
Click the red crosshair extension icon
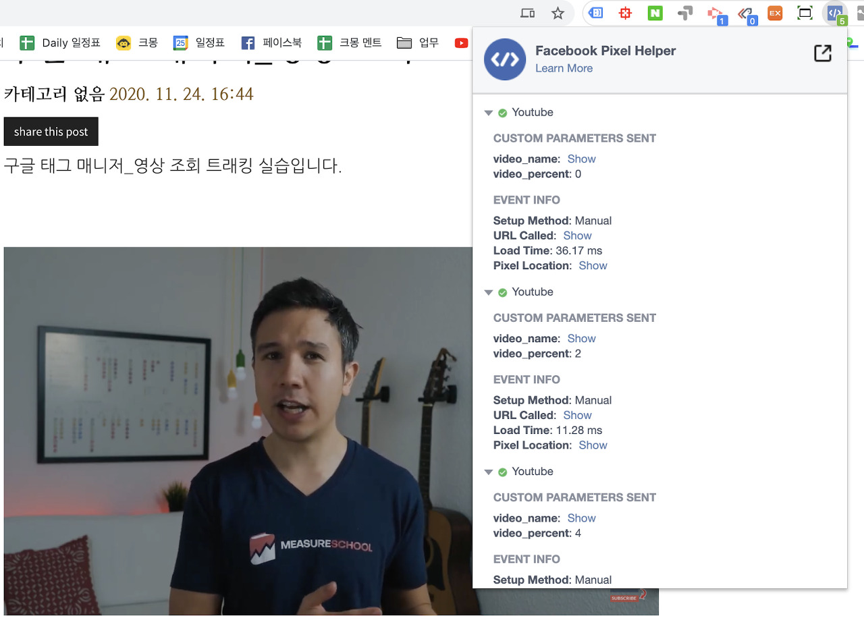pyautogui.click(x=626, y=13)
